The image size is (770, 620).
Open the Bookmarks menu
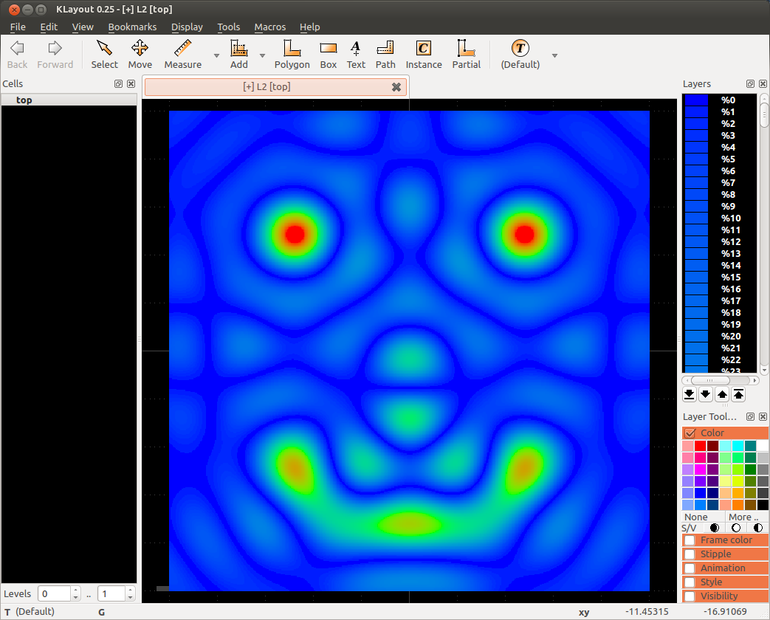(x=132, y=27)
